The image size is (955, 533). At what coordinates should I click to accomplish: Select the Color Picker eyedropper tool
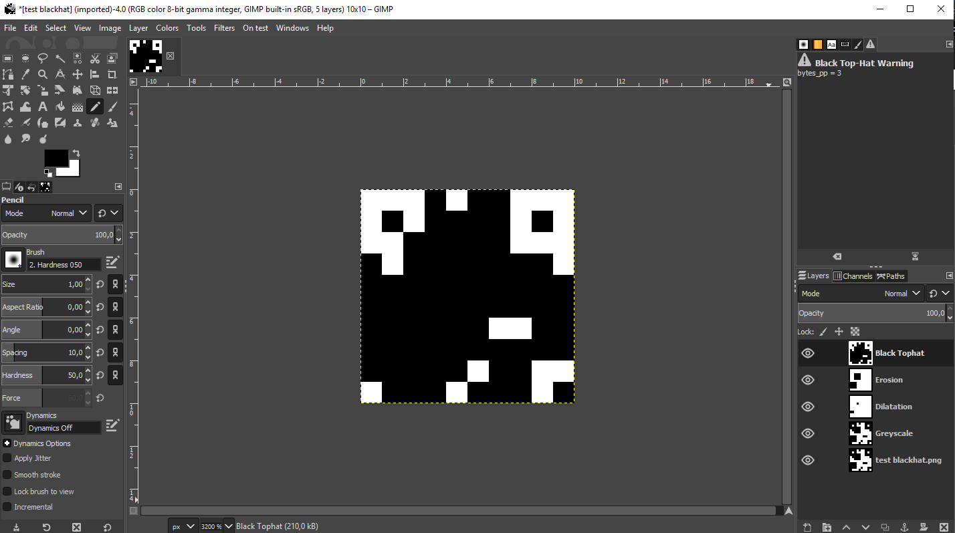coord(25,74)
